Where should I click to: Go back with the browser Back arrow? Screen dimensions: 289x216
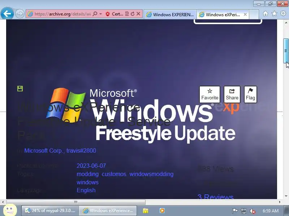pyautogui.click(x=7, y=14)
